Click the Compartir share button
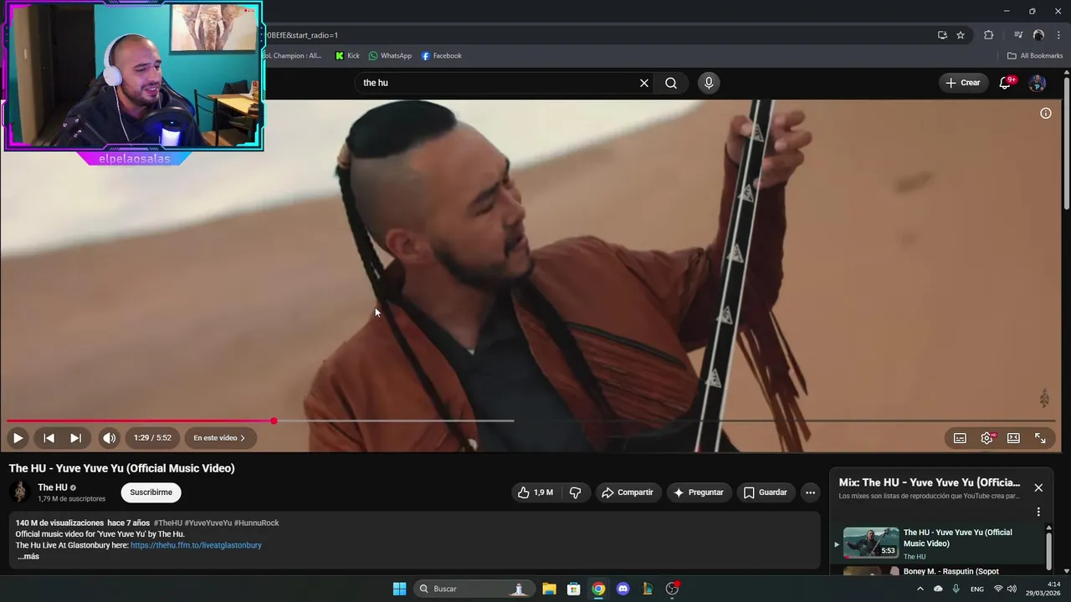The width and height of the screenshot is (1071, 602). point(628,492)
